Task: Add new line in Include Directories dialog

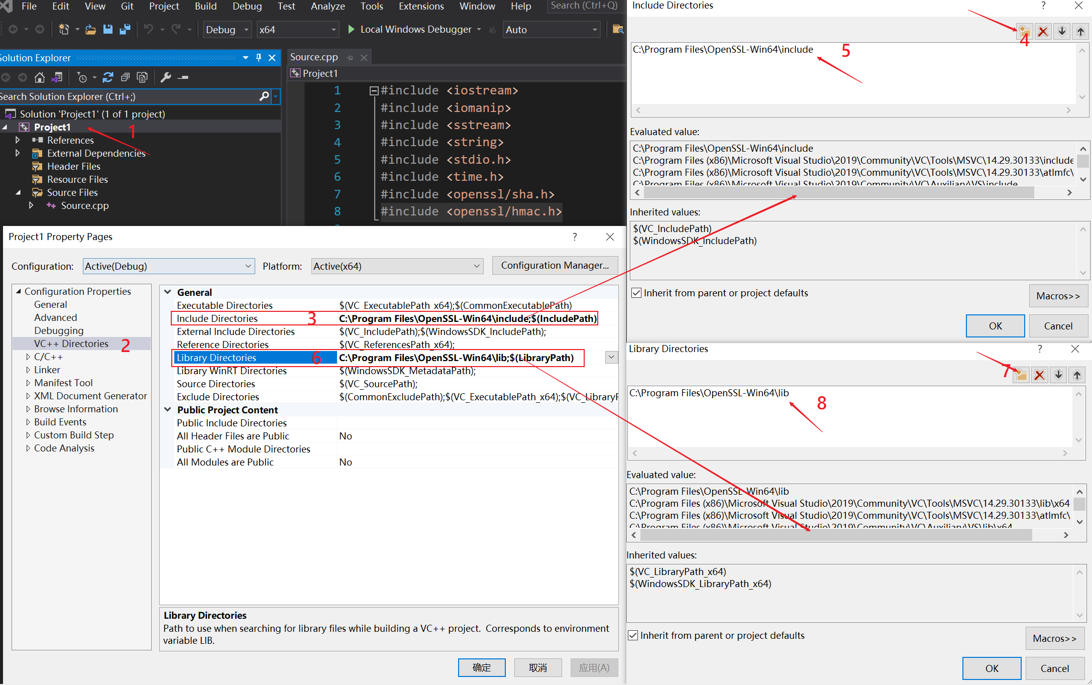Action: (x=1024, y=32)
